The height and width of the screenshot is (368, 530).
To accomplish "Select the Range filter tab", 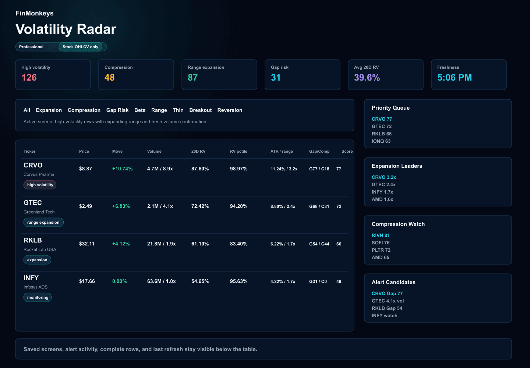I will (159, 110).
